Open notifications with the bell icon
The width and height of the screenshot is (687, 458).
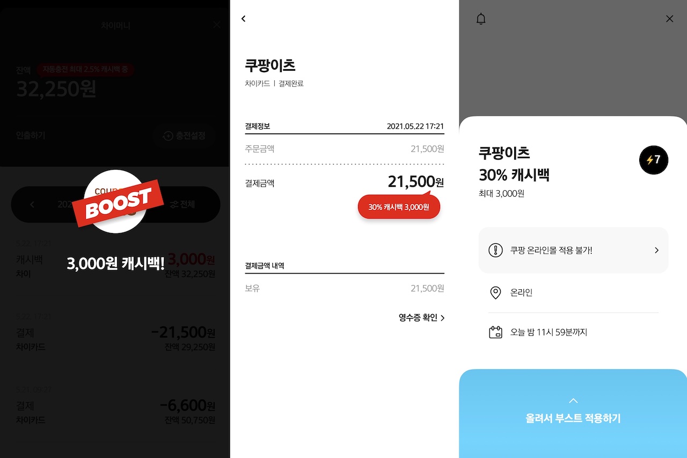click(x=481, y=19)
